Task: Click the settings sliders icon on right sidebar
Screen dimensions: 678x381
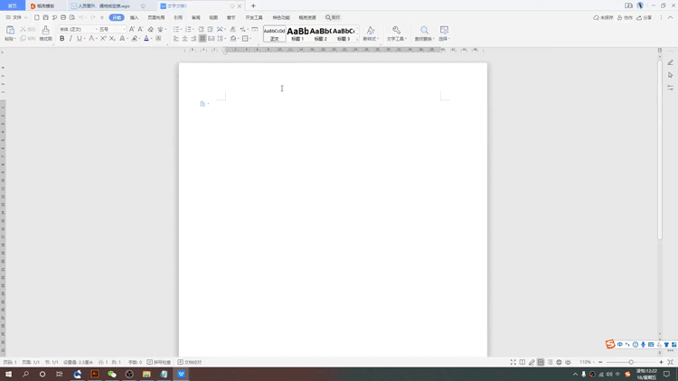Action: [670, 88]
